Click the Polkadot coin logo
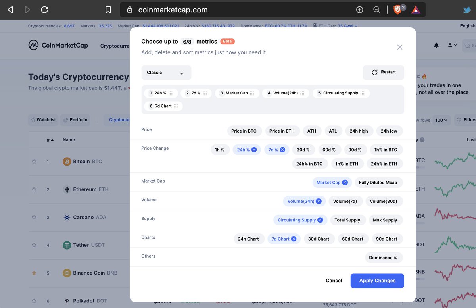The image size is (476, 308). 67,301
